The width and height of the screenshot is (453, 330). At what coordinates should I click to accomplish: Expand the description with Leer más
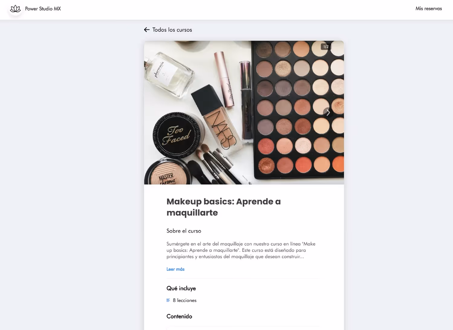click(175, 269)
